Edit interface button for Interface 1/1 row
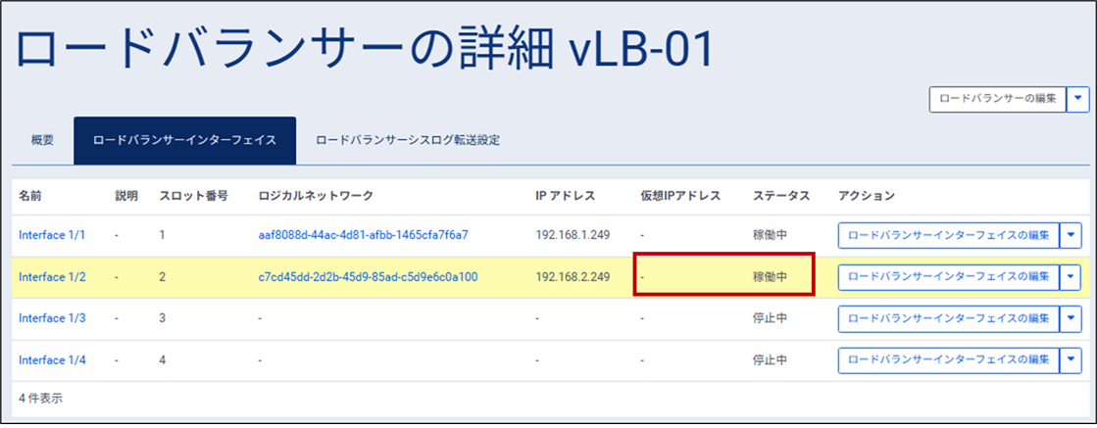Image resolution: width=1097 pixels, height=428 pixels. (x=948, y=236)
